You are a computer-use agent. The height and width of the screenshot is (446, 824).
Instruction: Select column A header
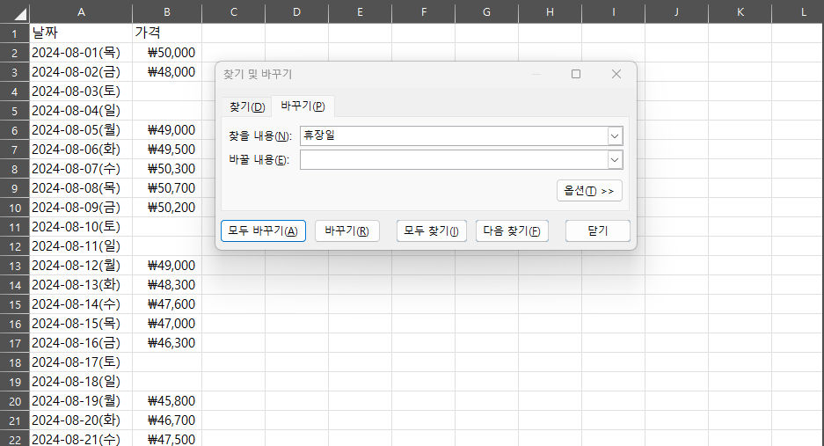pyautogui.click(x=81, y=12)
